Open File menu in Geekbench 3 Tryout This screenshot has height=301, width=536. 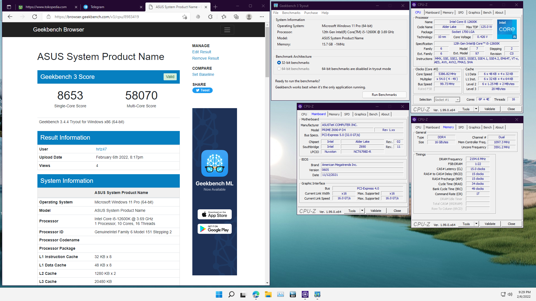coord(276,13)
